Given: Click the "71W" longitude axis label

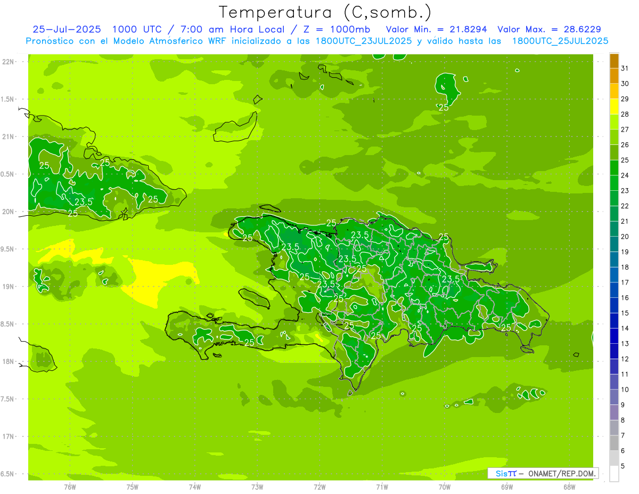Looking at the screenshot, I should [382, 487].
